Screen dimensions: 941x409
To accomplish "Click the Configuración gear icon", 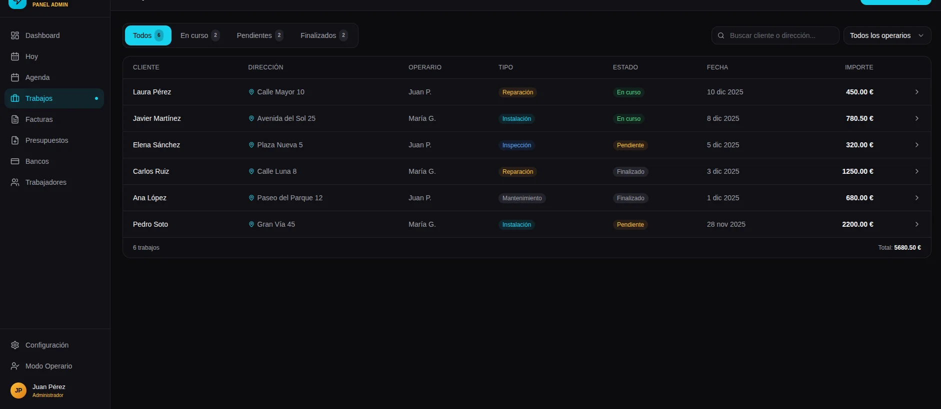I will pos(15,345).
